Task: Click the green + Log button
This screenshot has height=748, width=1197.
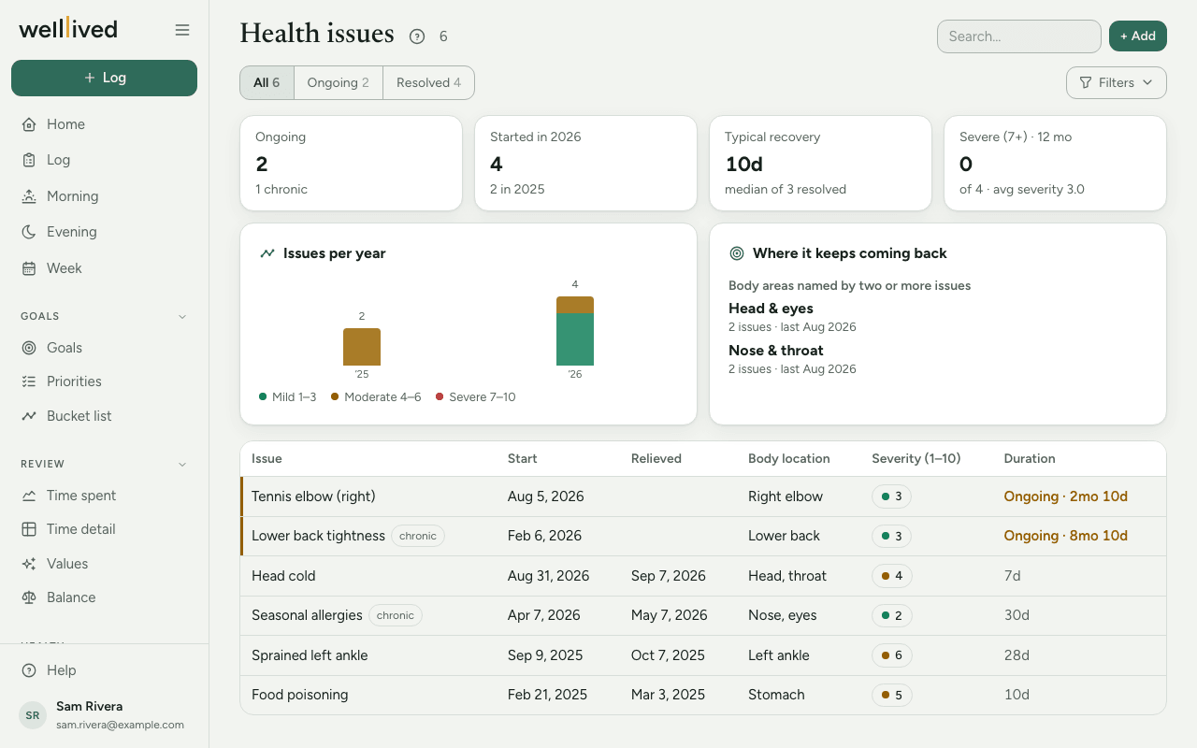Action: coord(104,78)
